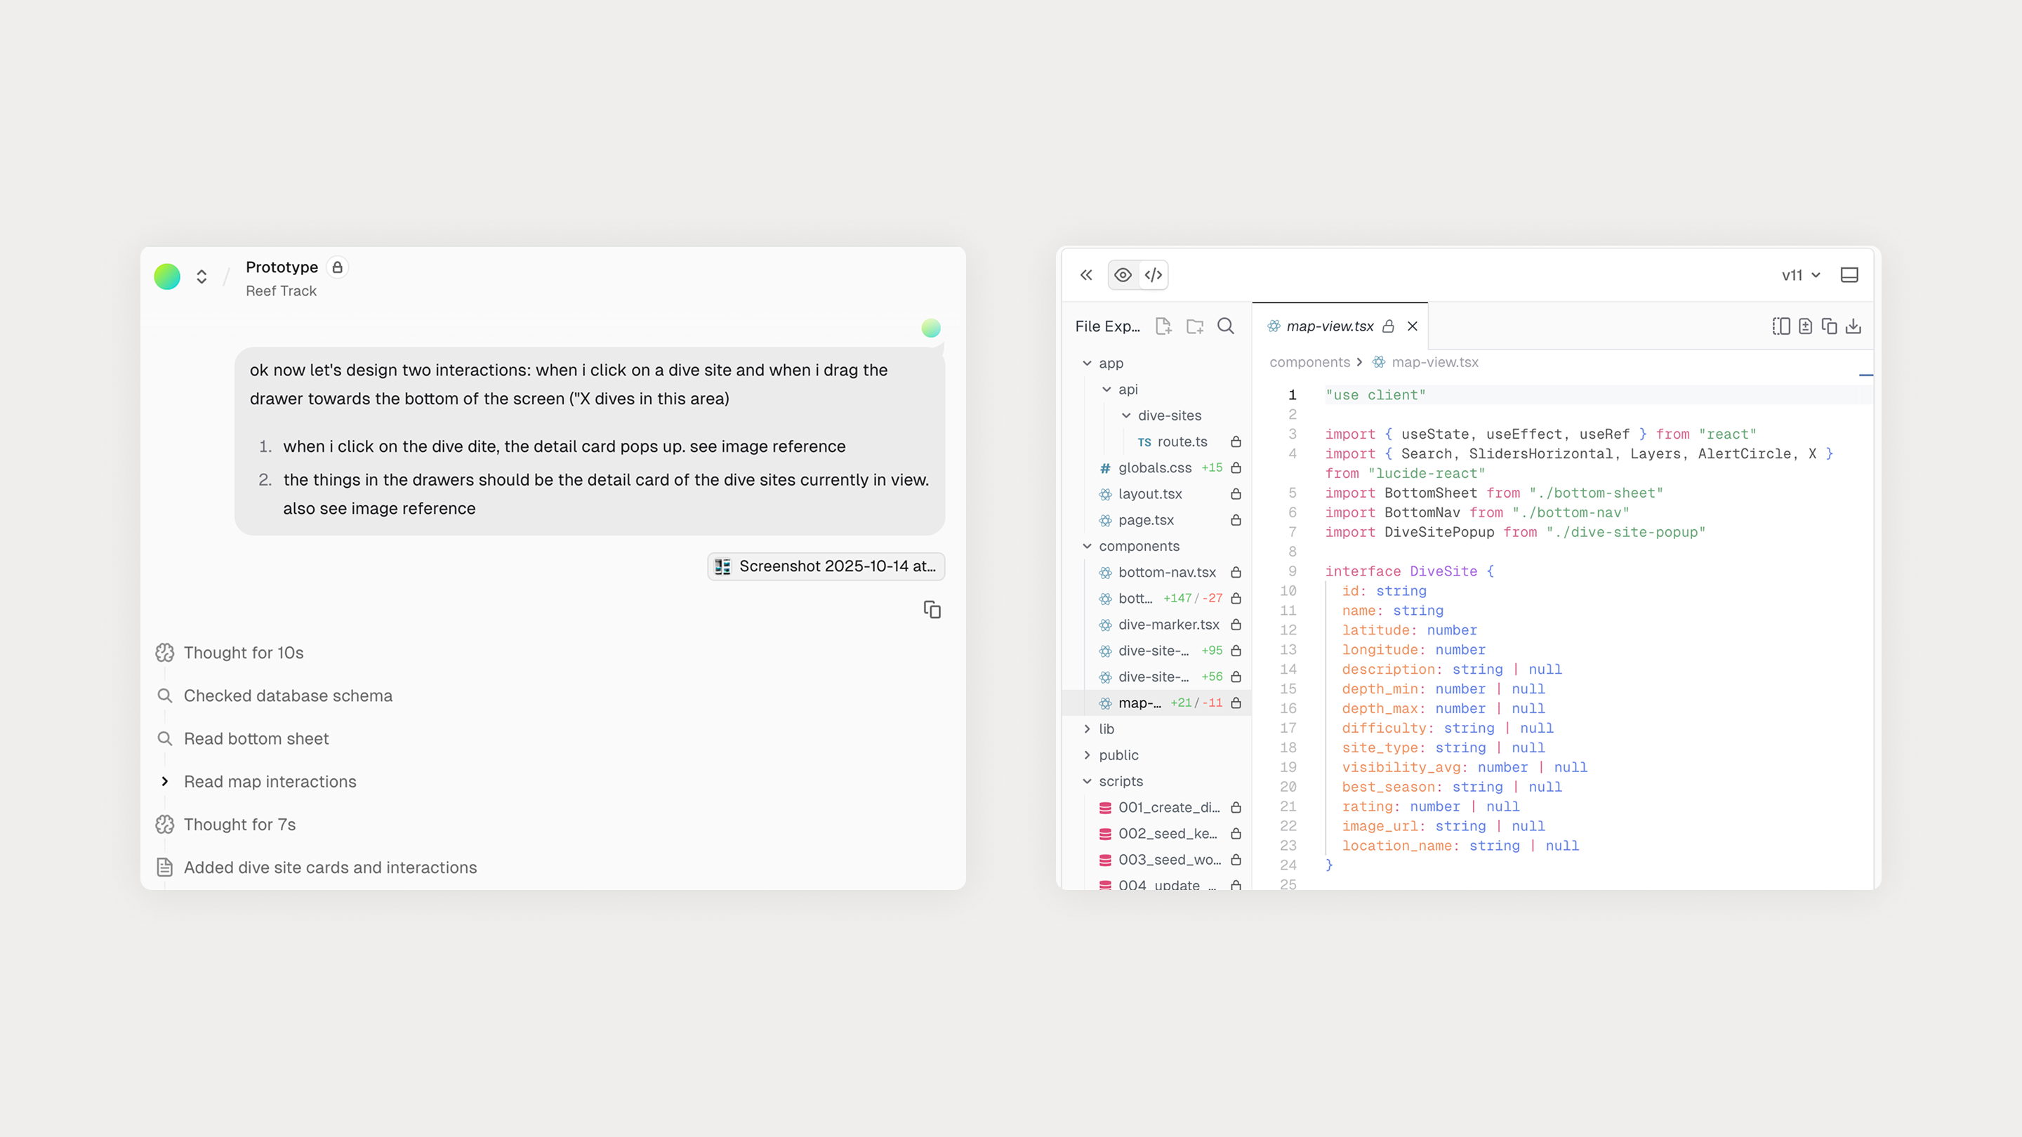Create a new file in explorer

pos(1163,326)
